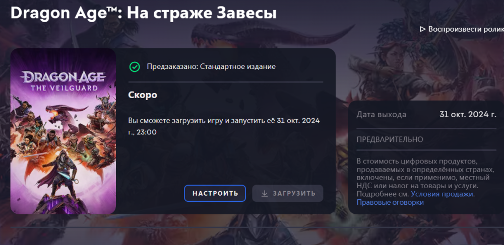
Task: Click the Предзаказано: Стандартное издание status text
Action: click(211, 67)
